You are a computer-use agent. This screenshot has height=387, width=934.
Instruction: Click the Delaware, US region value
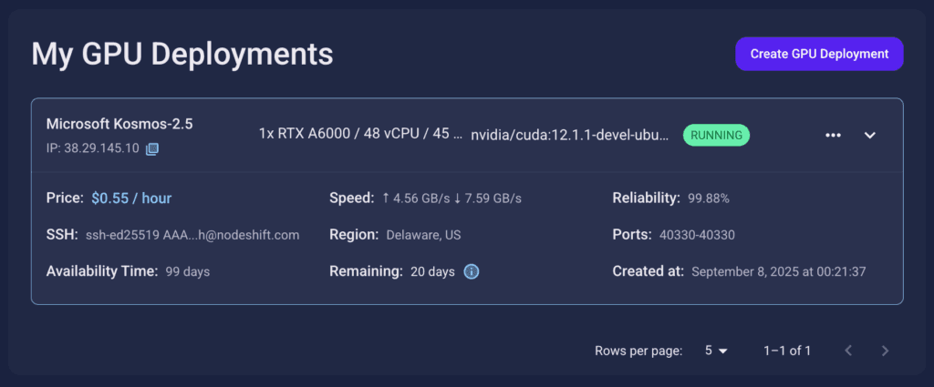(423, 236)
